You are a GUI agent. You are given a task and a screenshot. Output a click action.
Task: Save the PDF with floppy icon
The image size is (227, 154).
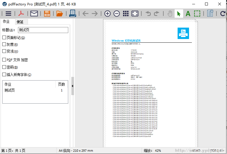[x=47, y=14]
